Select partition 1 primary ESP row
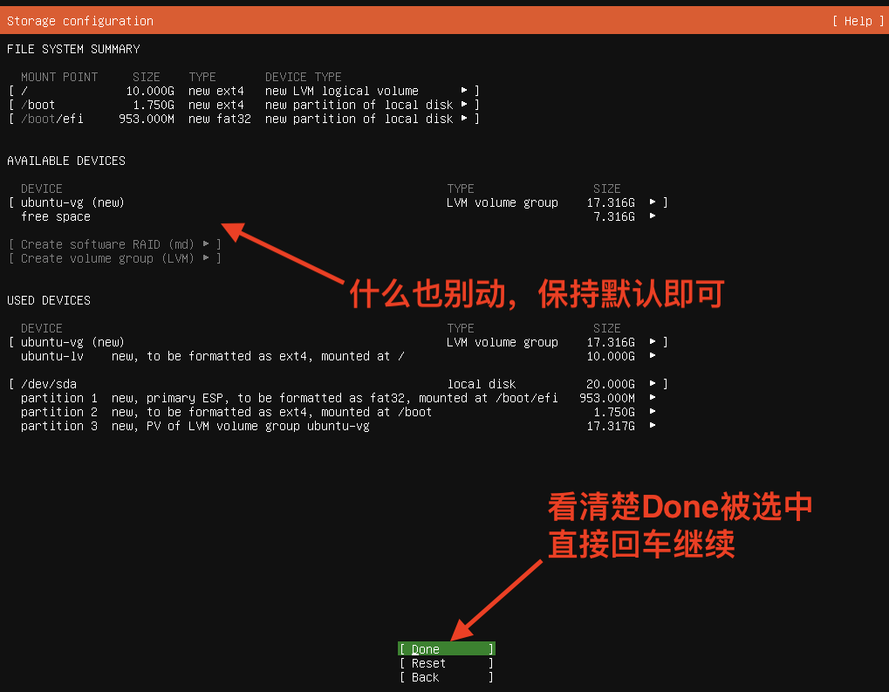Screen dimensions: 889x692 pos(339,398)
